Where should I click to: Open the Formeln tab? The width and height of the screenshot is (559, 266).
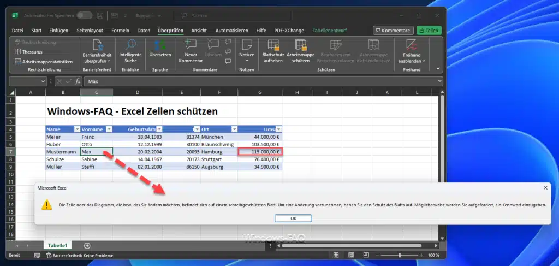[x=120, y=31]
